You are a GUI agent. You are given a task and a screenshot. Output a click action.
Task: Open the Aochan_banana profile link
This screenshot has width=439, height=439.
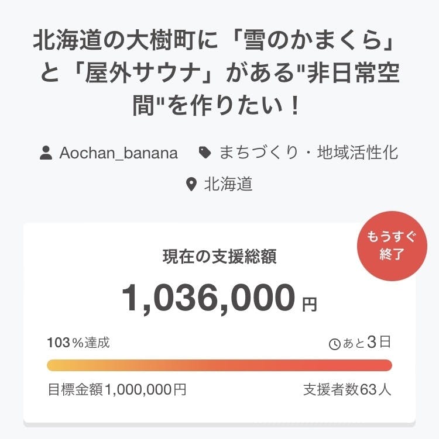[x=118, y=154]
